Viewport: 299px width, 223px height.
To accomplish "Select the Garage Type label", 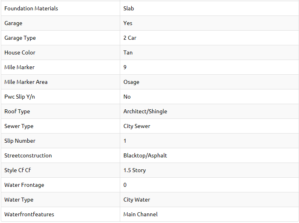I will [20, 38].
